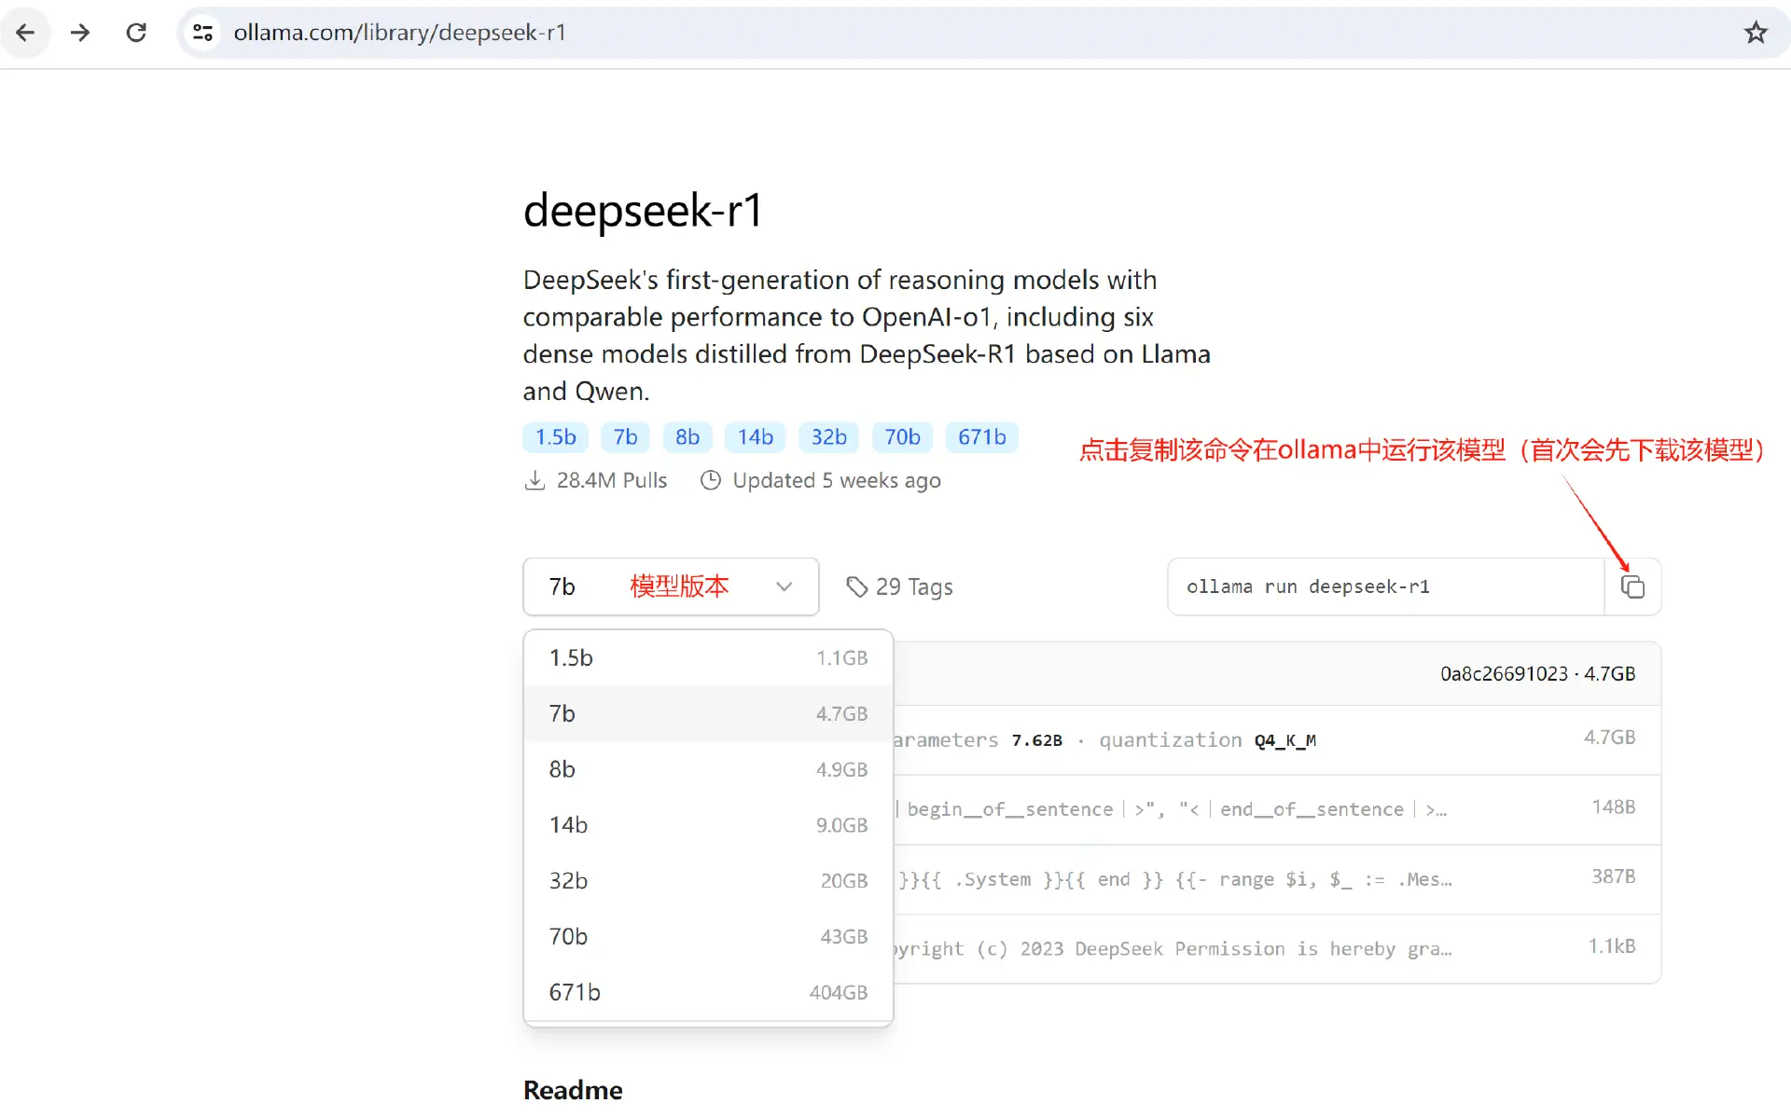Select the 32b 20GB option
The width and height of the screenshot is (1791, 1117).
pyautogui.click(x=708, y=881)
